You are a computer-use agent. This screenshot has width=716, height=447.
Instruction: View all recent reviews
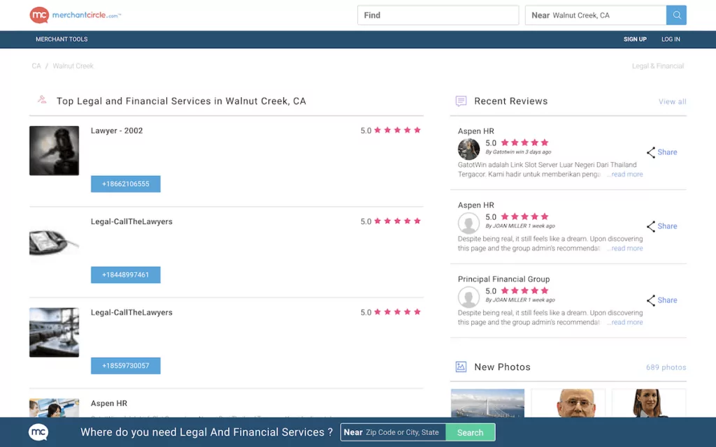pyautogui.click(x=672, y=102)
